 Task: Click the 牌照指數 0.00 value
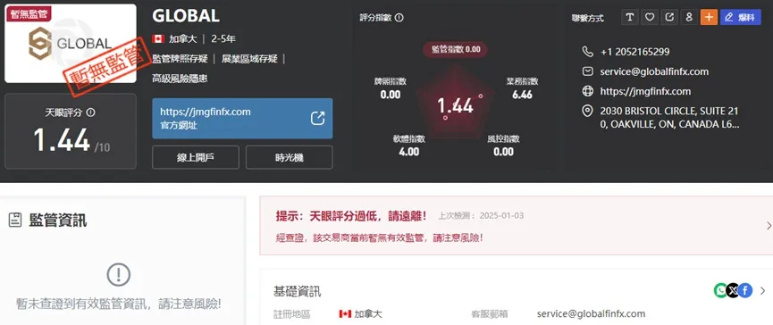[391, 95]
